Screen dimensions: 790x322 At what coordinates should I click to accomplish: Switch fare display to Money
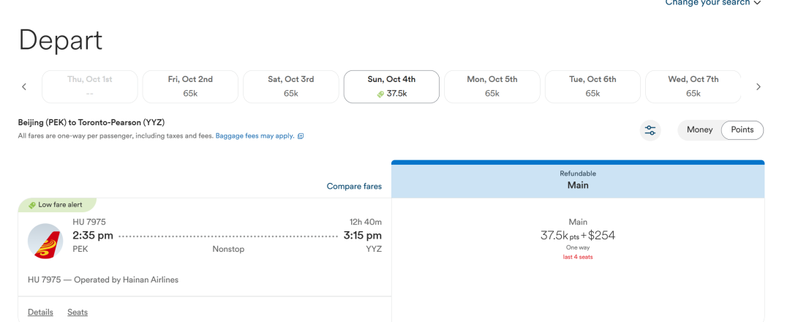(699, 130)
